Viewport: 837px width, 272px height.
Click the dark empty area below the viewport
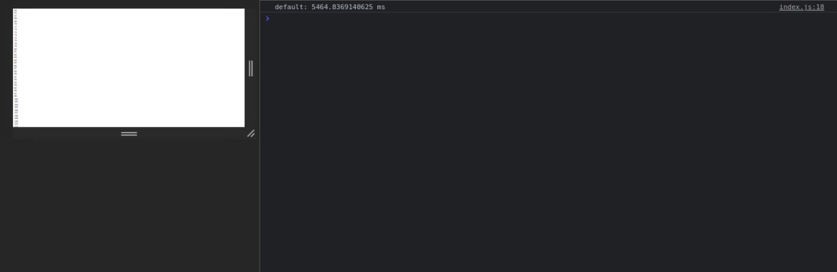(x=129, y=206)
